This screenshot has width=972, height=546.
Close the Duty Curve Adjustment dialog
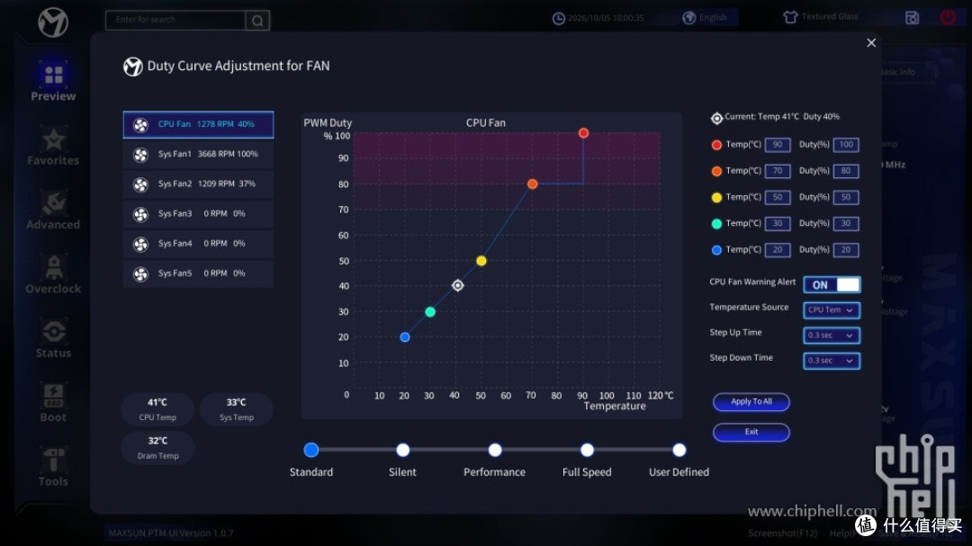[871, 43]
